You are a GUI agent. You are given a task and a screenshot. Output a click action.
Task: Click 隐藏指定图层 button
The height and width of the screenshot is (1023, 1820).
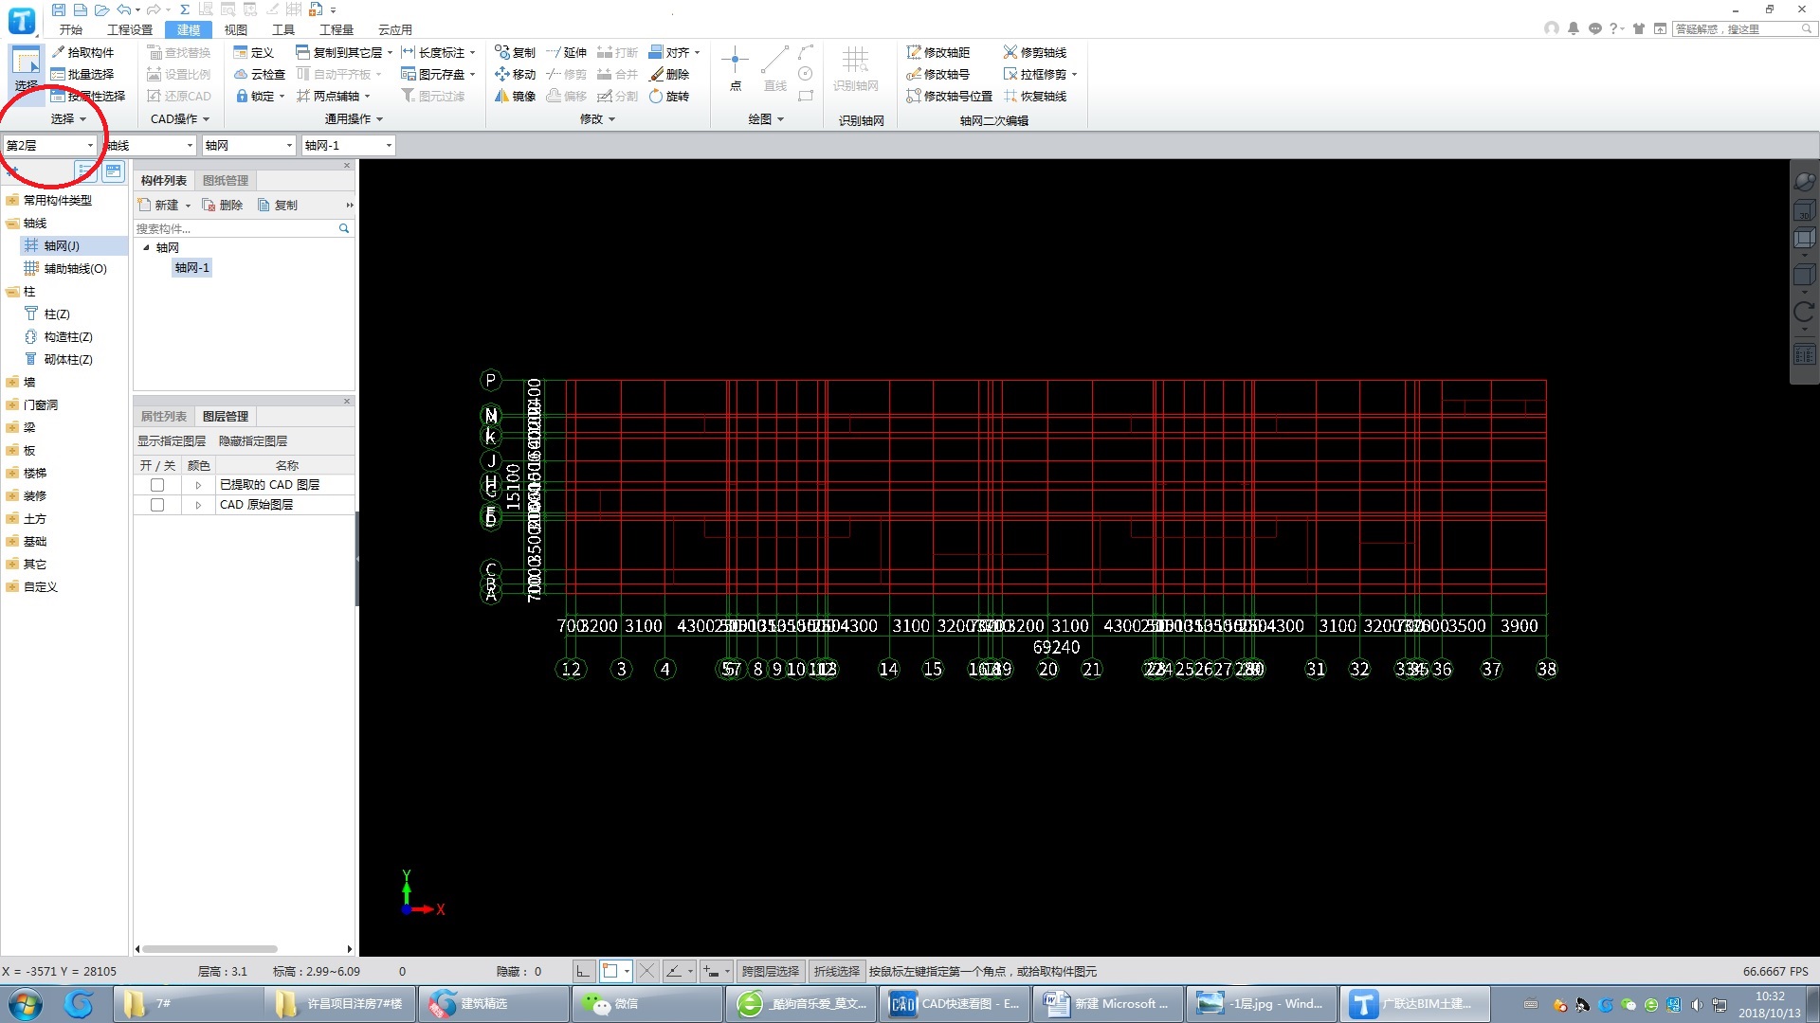253,440
